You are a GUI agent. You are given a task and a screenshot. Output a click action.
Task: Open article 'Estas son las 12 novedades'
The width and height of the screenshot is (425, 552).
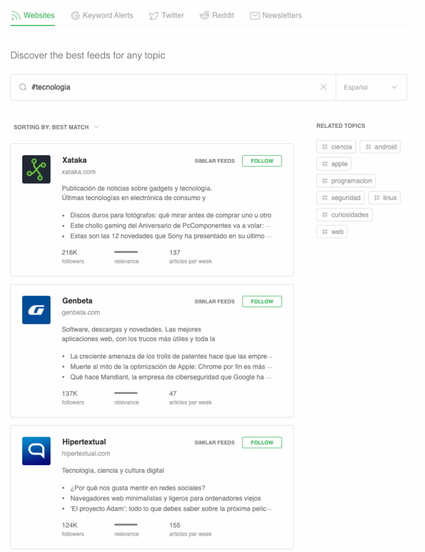[171, 236]
